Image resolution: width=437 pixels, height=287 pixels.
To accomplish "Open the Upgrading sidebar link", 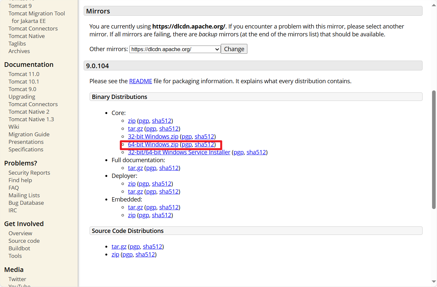I will [22, 97].
